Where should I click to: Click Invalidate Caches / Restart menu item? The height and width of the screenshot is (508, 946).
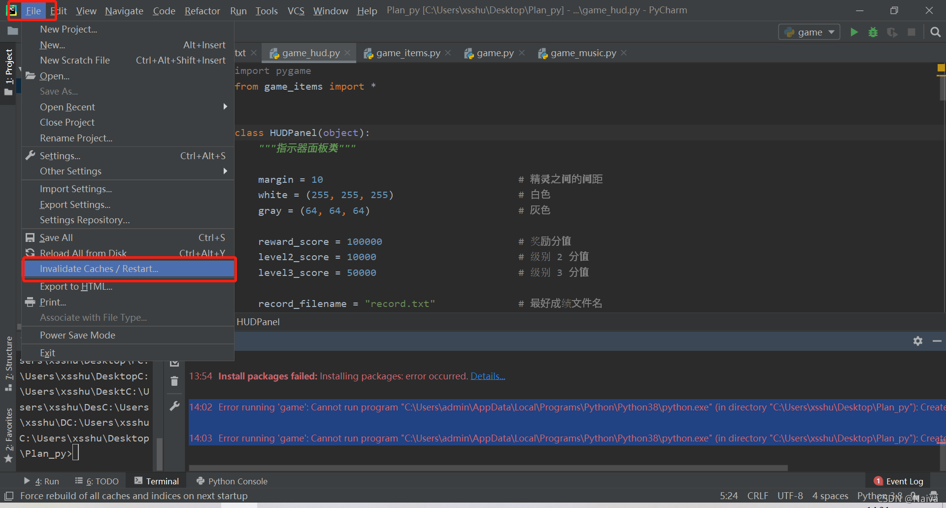pyautogui.click(x=129, y=269)
